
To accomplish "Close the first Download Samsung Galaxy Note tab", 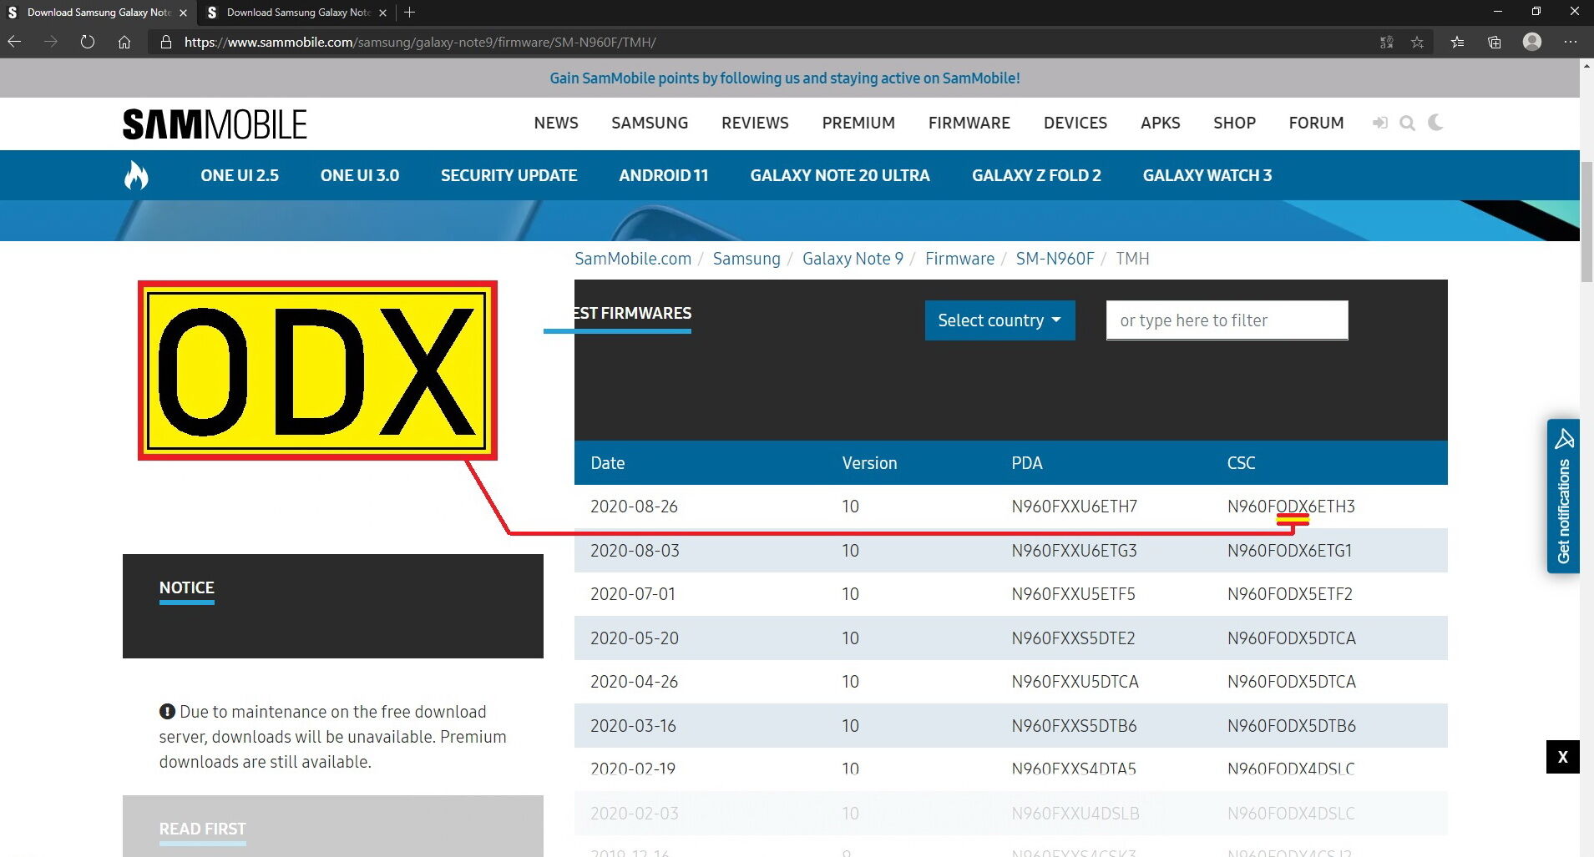I will coord(183,13).
